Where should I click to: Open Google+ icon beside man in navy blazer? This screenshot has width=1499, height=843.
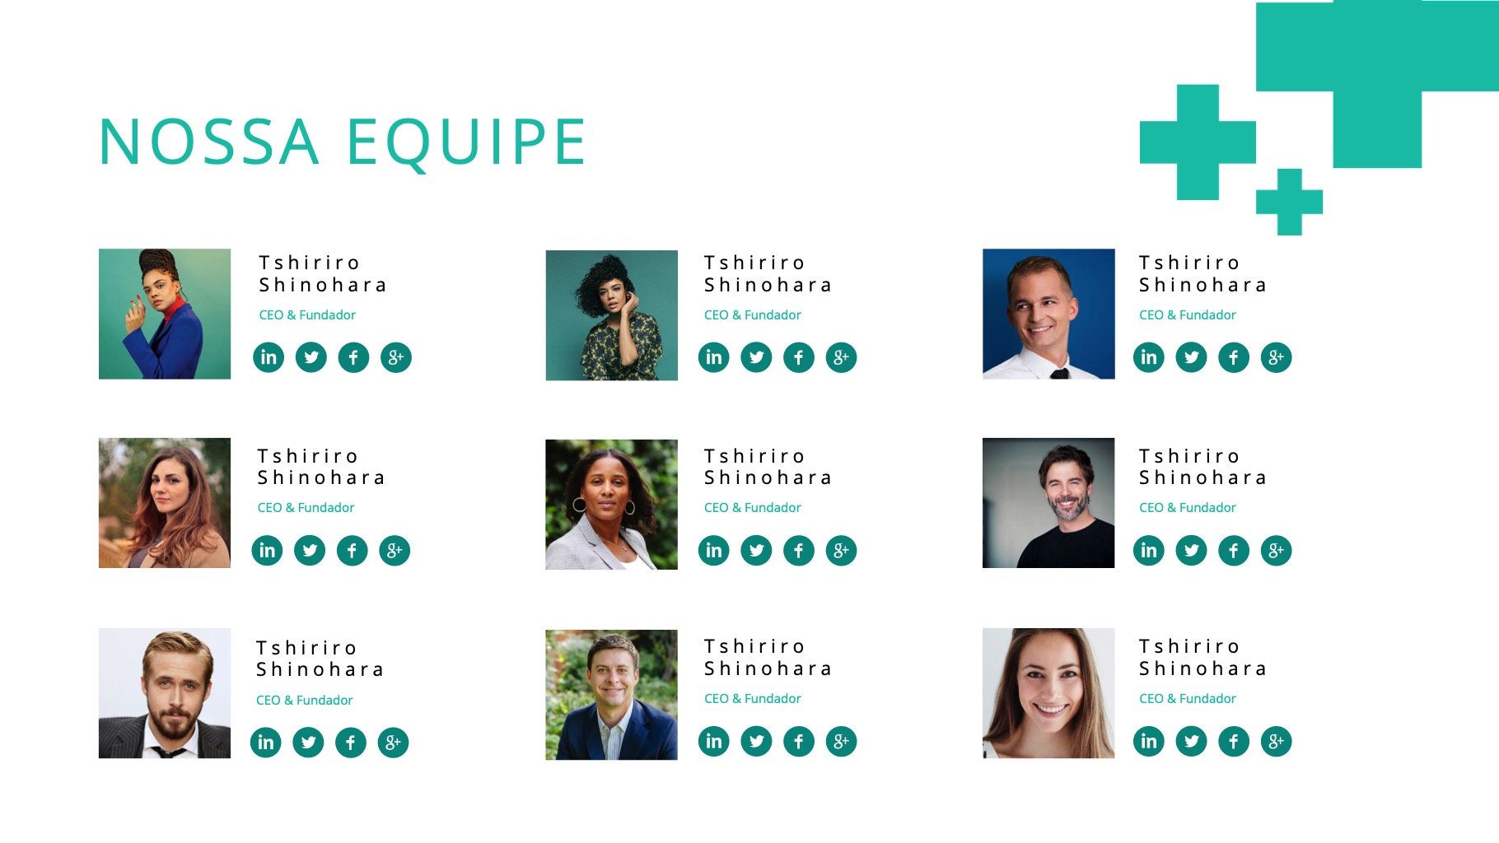click(841, 742)
